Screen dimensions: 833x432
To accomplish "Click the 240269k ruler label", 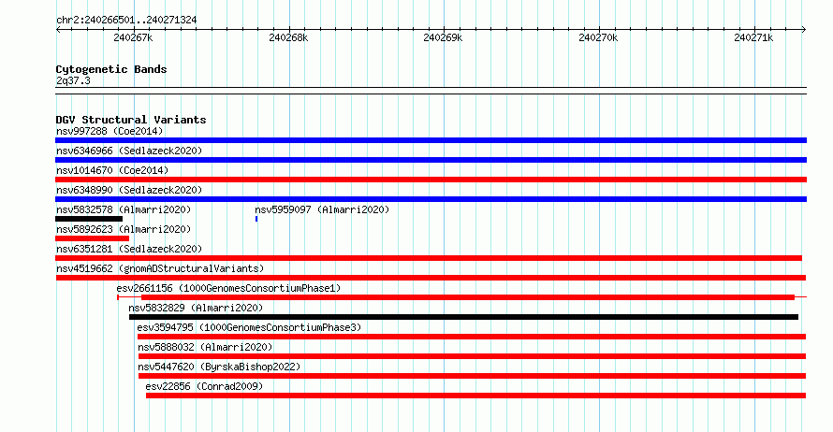I will click(x=443, y=37).
